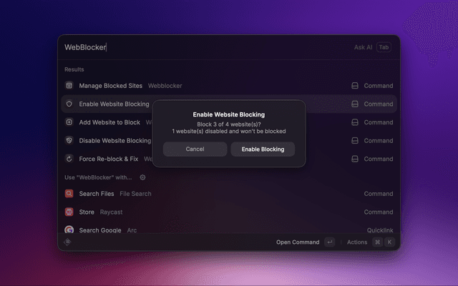Image resolution: width=458 pixels, height=286 pixels.
Task: Click the Add Website to Block icon
Action: click(x=69, y=122)
